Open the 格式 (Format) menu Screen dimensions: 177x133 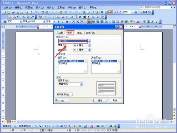[x=50, y=7]
